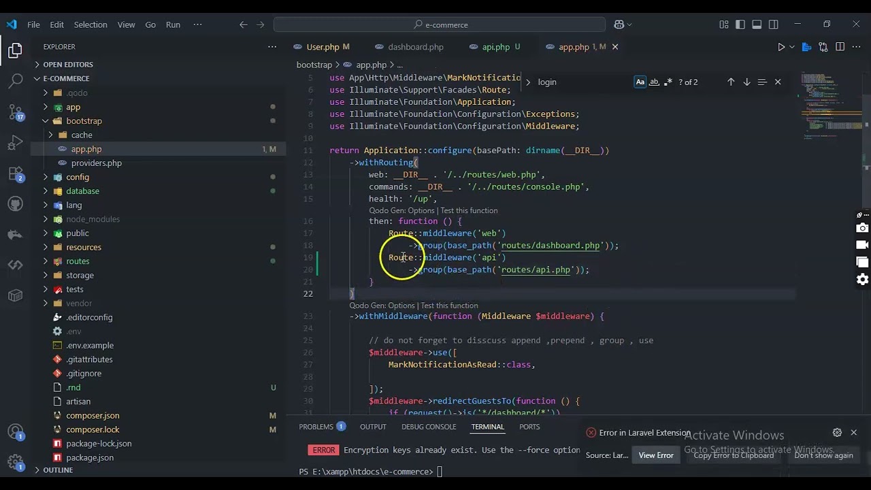The height and width of the screenshot is (490, 871).
Task: Open Copilot dropdown chevron in title bar
Action: (629, 24)
